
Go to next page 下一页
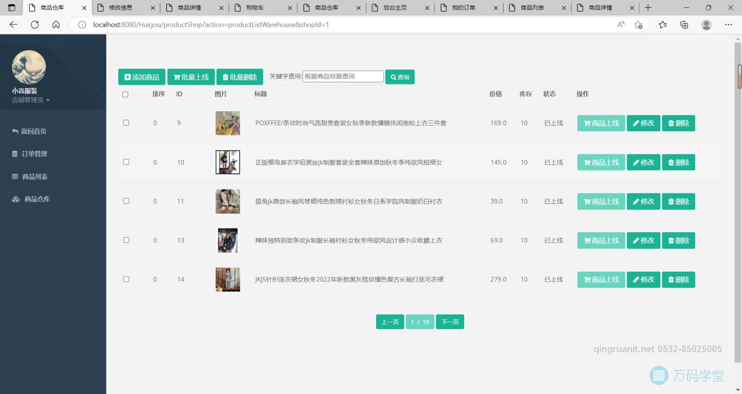coord(450,322)
